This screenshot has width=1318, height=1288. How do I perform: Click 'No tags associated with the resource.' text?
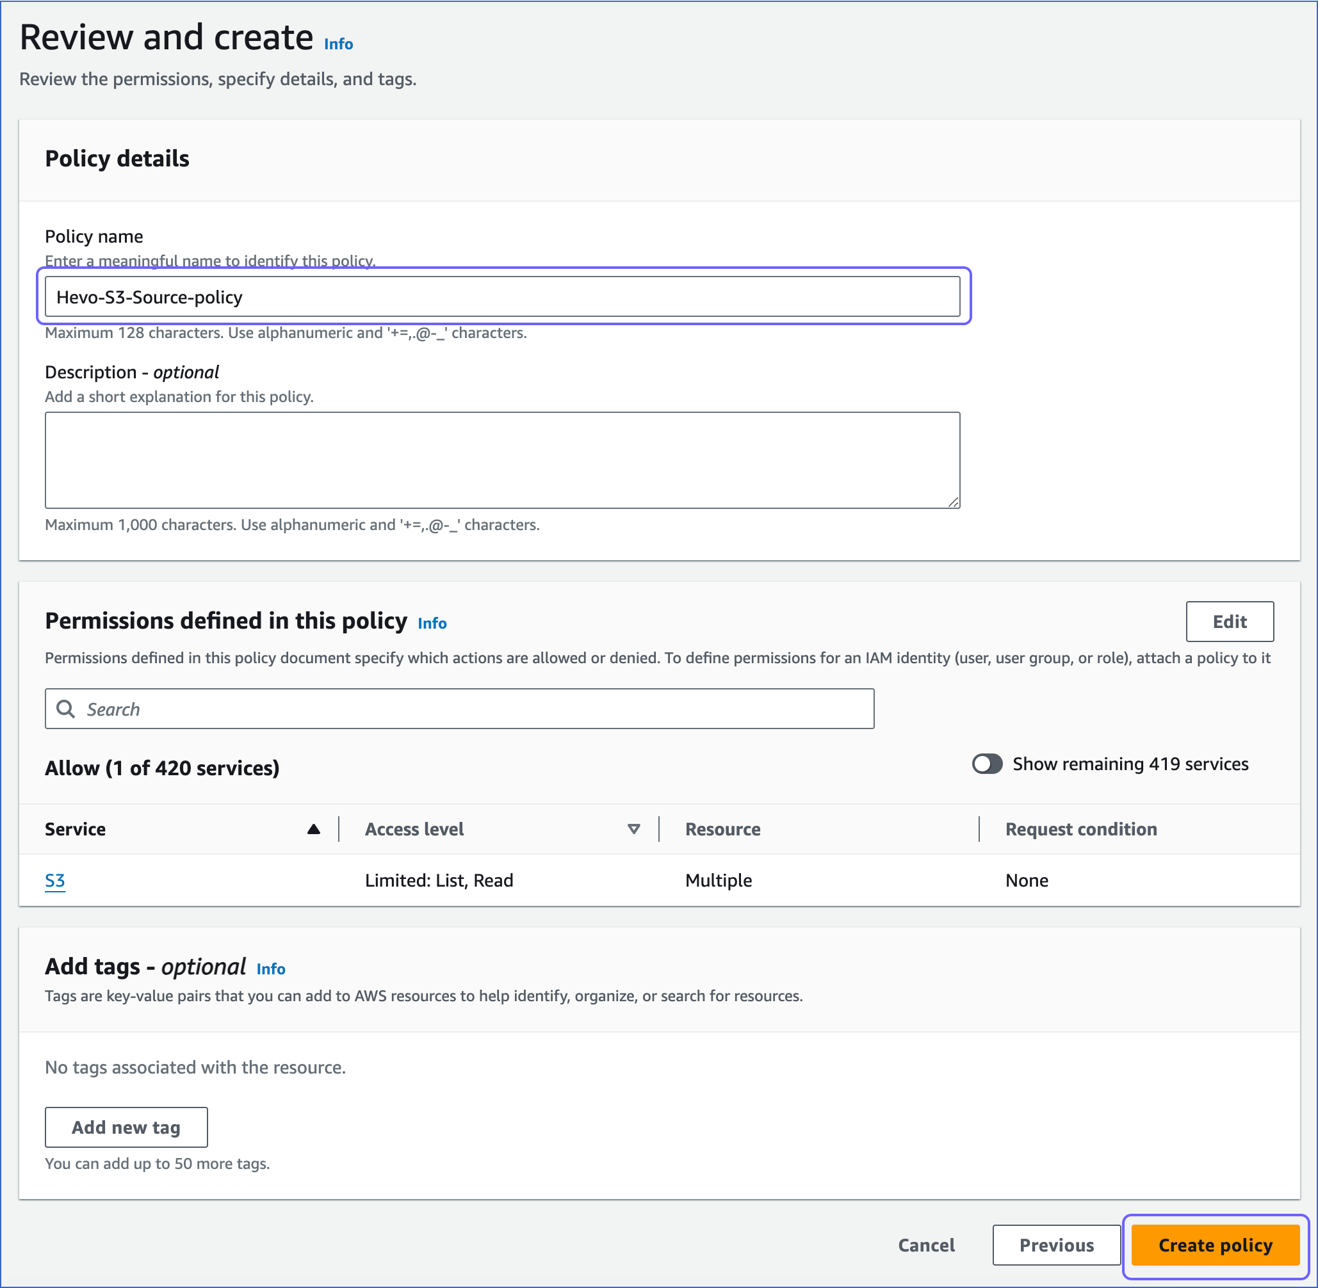tap(195, 1067)
